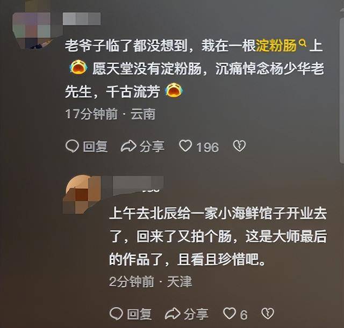Dislike the Yunnan comment via broken heart
Screen dimensions: 344x328
click(x=239, y=146)
